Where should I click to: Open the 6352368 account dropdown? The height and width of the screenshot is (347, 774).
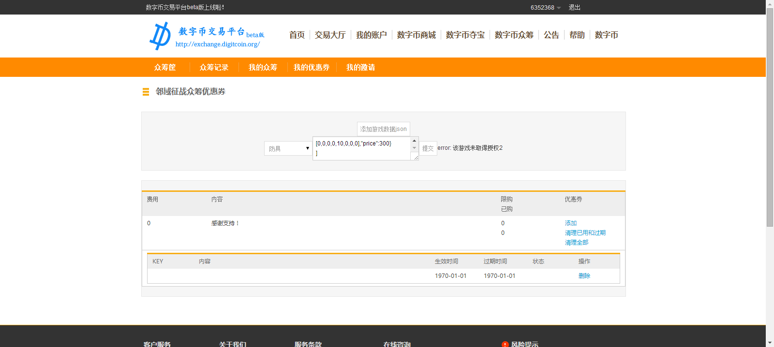pos(546,8)
